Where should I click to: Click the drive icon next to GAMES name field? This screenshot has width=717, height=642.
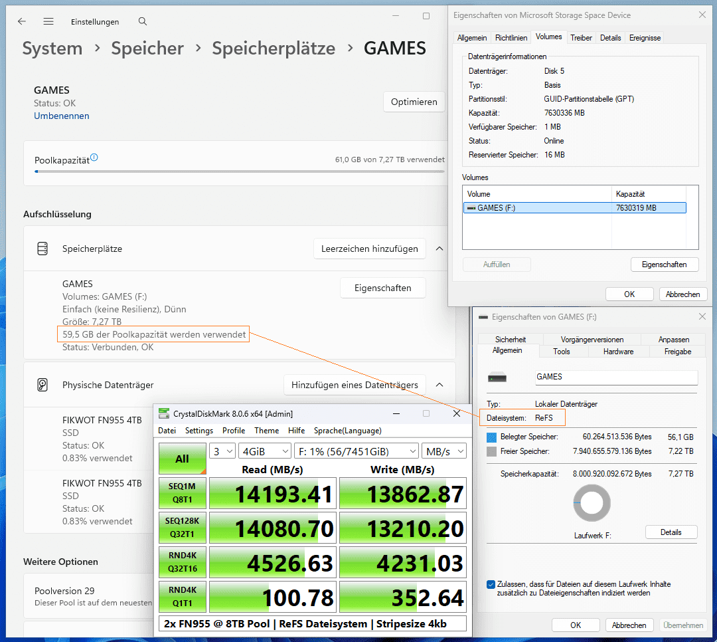[497, 377]
